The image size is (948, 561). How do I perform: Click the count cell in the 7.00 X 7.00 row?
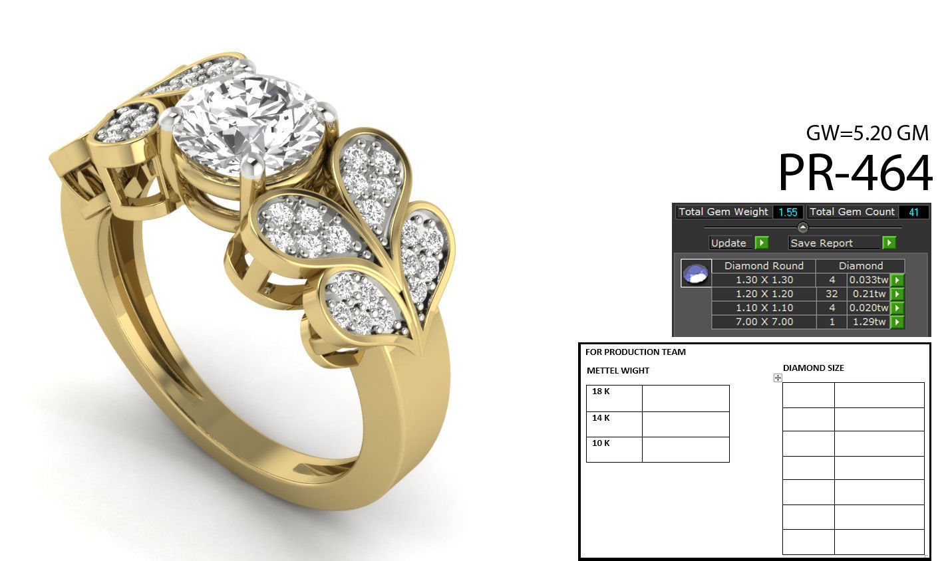pyautogui.click(x=832, y=322)
